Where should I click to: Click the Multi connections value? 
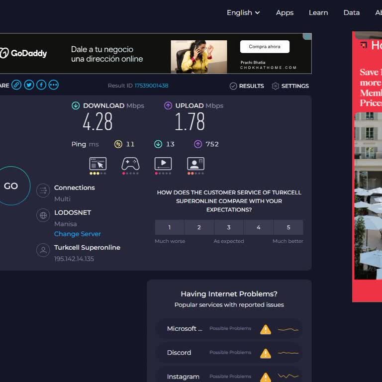tap(62, 199)
